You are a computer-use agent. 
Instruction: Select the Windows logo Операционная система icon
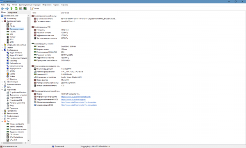pos(5,45)
